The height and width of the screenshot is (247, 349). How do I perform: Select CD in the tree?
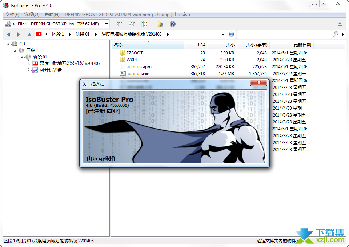pos(22,44)
